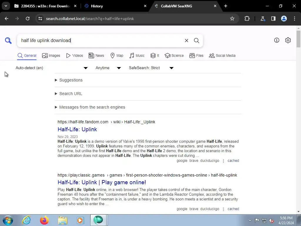Select the Science search category

(x=174, y=56)
